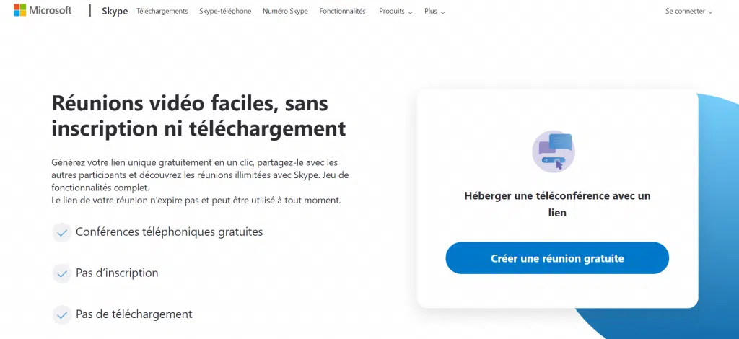Go to Téléchargements menu item

coord(162,12)
